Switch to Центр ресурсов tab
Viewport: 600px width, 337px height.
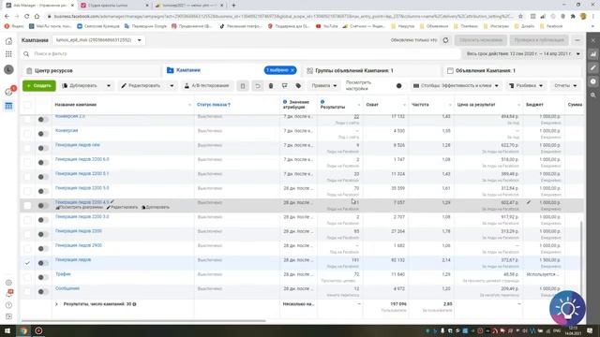point(91,71)
